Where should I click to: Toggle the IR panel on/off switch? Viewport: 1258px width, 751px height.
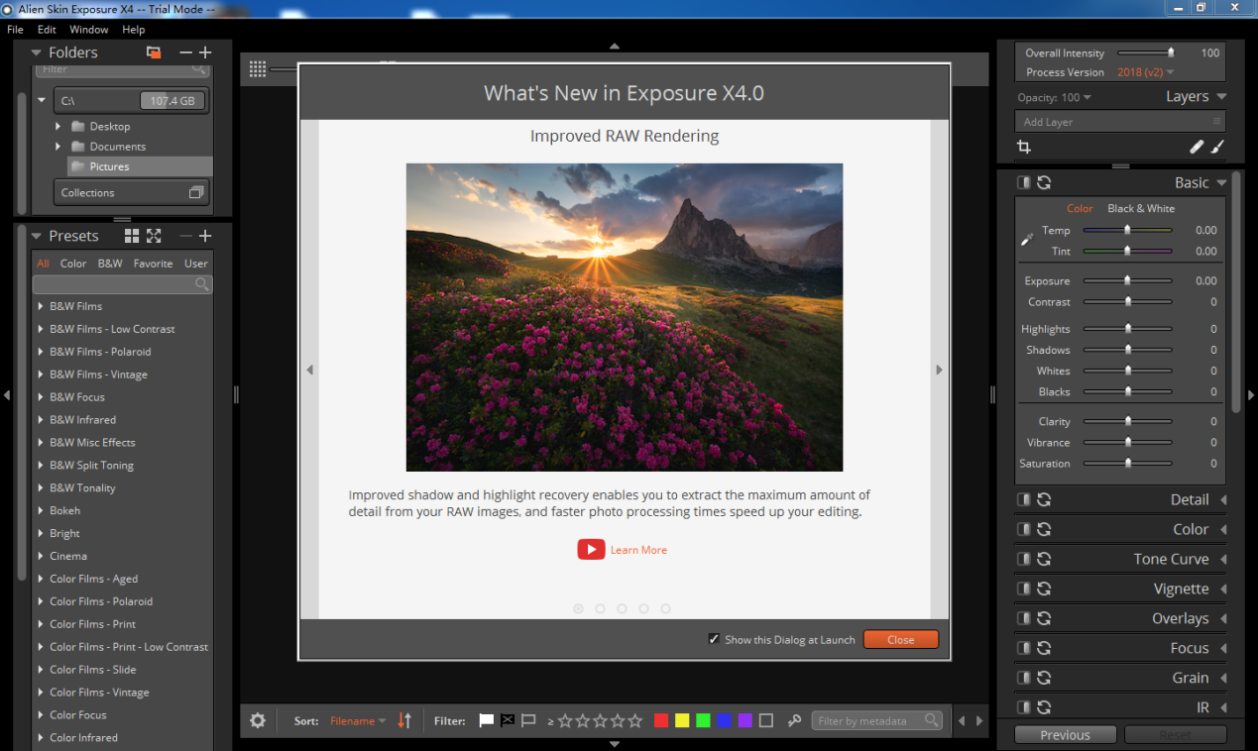coord(1024,707)
